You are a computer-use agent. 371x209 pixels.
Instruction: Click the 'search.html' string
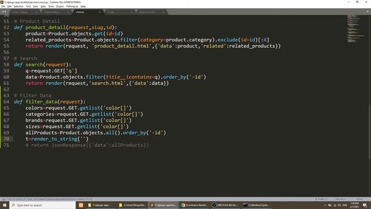coord(107,83)
